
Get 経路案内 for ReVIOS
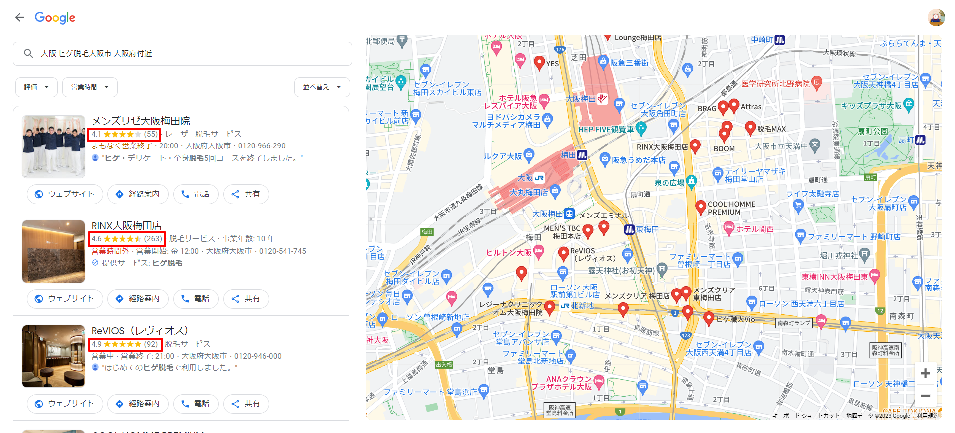138,403
